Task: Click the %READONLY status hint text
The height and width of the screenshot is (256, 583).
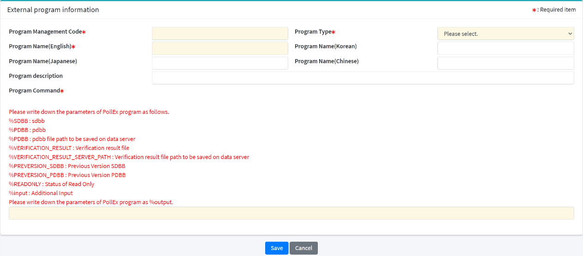Action: [x=51, y=184]
